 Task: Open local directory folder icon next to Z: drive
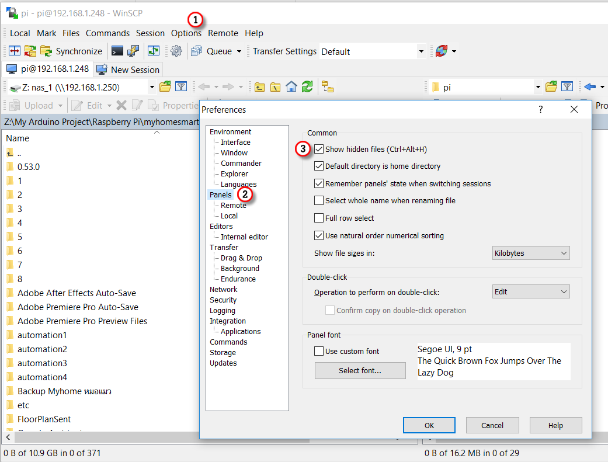(x=165, y=86)
